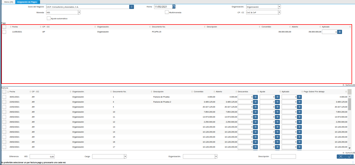Open the Fecha calendar picker

pyautogui.click(x=174, y=7)
